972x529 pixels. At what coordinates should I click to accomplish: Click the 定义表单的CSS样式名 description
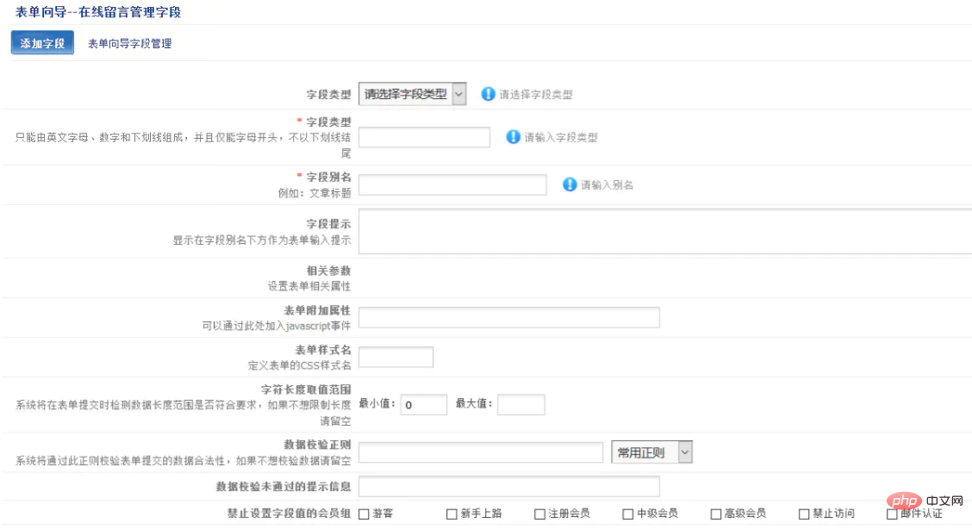299,365
